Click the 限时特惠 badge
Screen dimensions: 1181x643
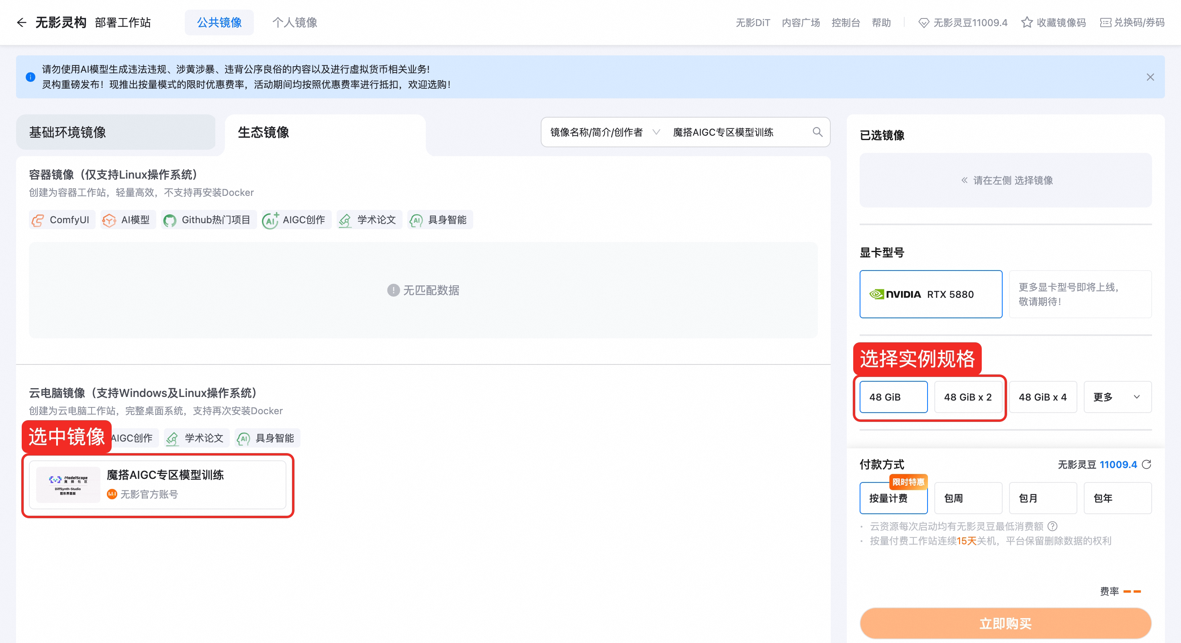click(x=908, y=482)
